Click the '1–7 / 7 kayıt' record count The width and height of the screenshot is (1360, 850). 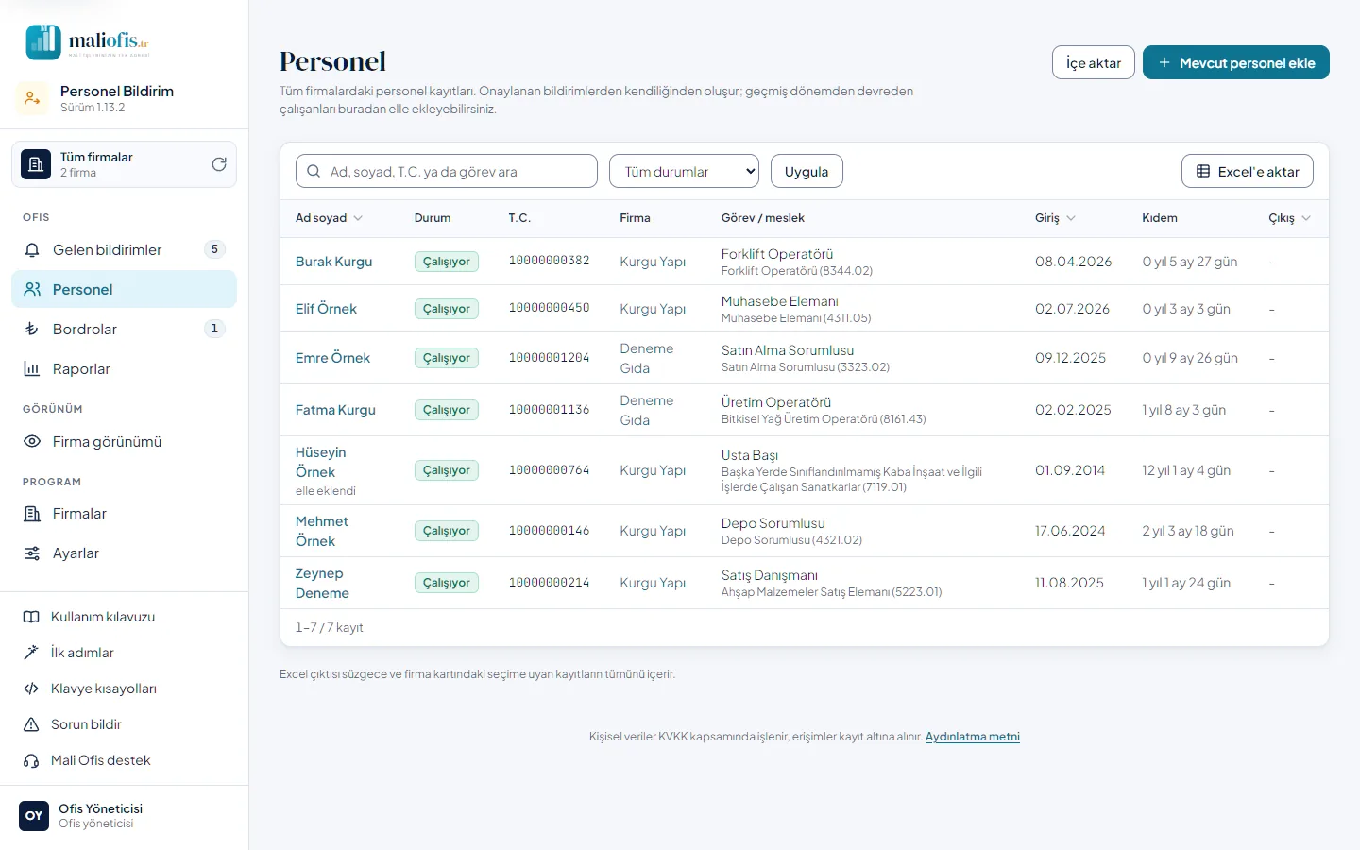click(x=330, y=628)
